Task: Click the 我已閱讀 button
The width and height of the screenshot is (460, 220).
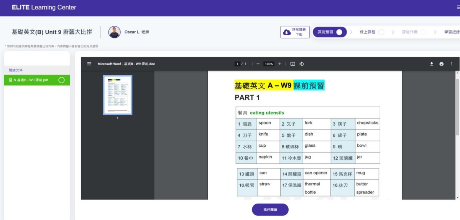Action: 270,210
